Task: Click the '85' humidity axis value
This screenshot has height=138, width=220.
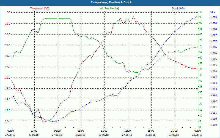Action: [x=201, y=29]
